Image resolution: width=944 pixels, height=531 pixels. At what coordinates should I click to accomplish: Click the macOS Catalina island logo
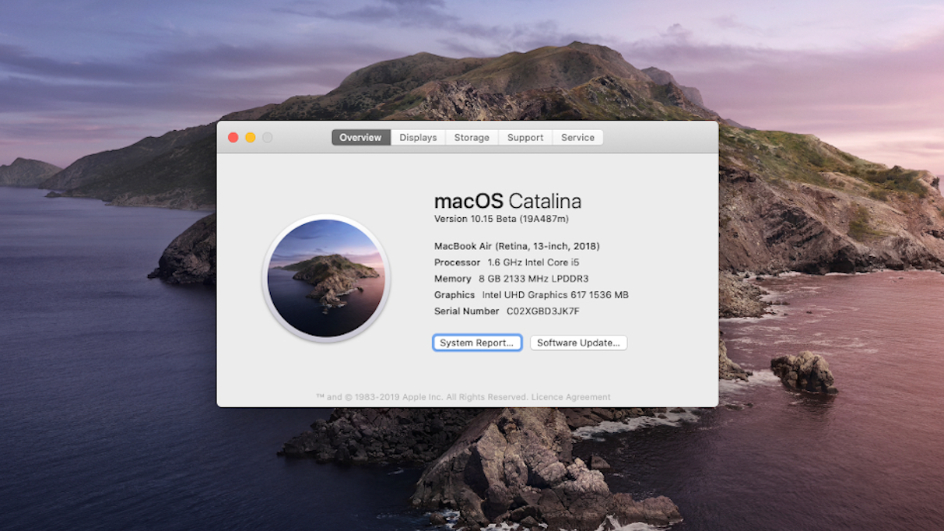(326, 278)
